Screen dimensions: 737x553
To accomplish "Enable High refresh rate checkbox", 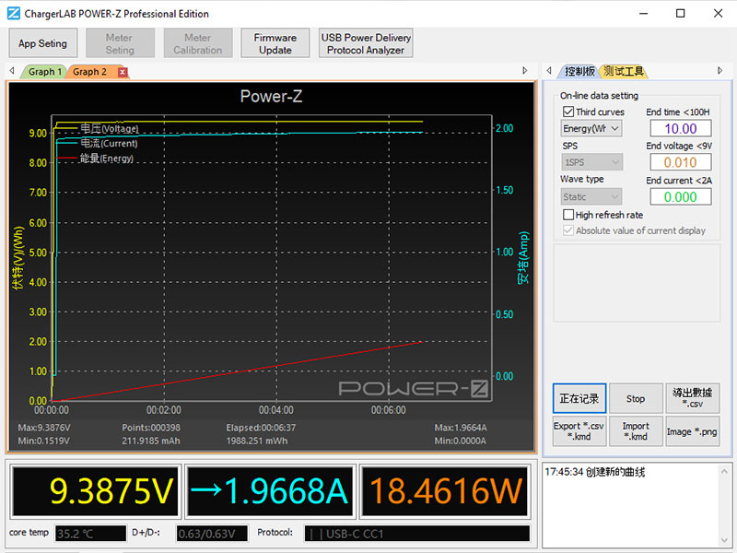I will tap(568, 215).
